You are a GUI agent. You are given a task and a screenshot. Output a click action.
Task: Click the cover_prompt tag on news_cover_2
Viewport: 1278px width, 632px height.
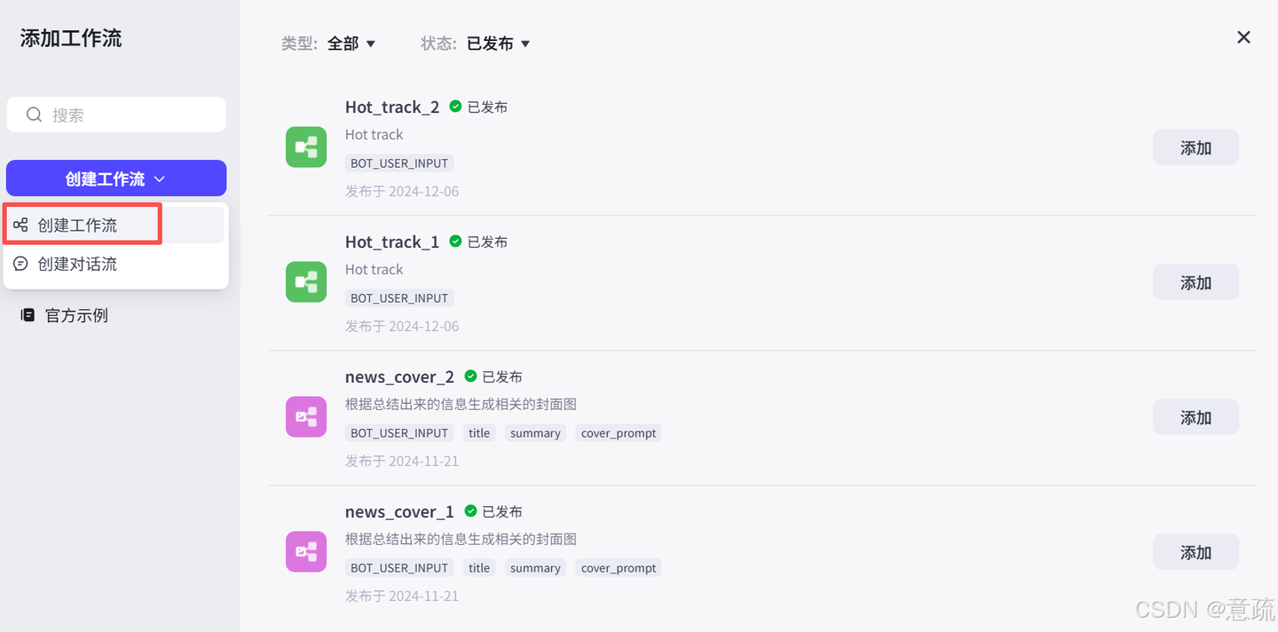pos(619,433)
